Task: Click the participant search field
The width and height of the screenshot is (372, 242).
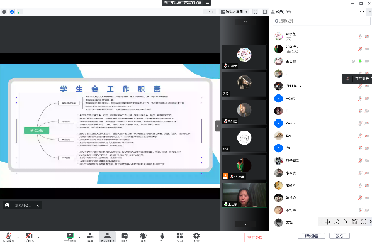Action: click(x=321, y=21)
